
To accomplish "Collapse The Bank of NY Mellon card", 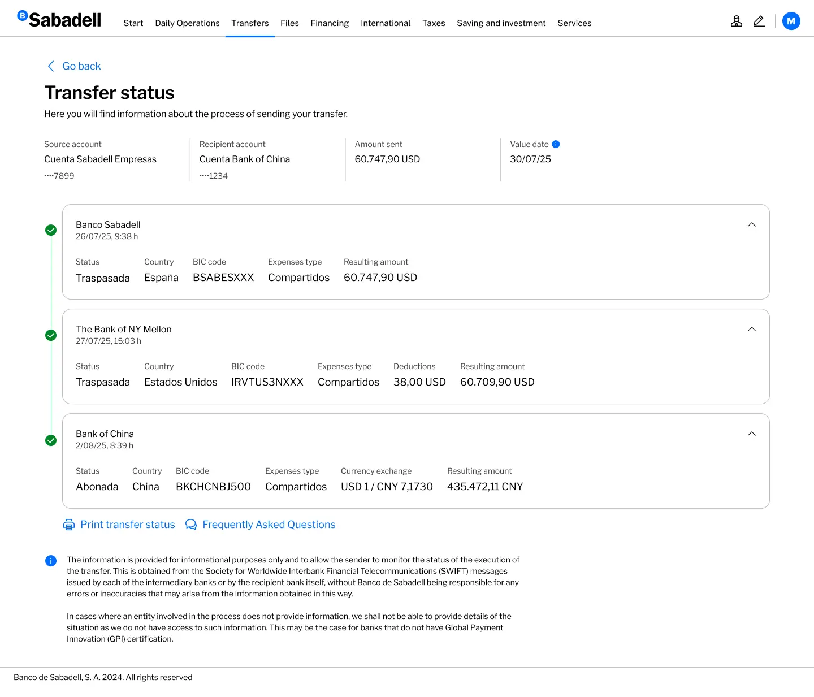I will [x=752, y=329].
